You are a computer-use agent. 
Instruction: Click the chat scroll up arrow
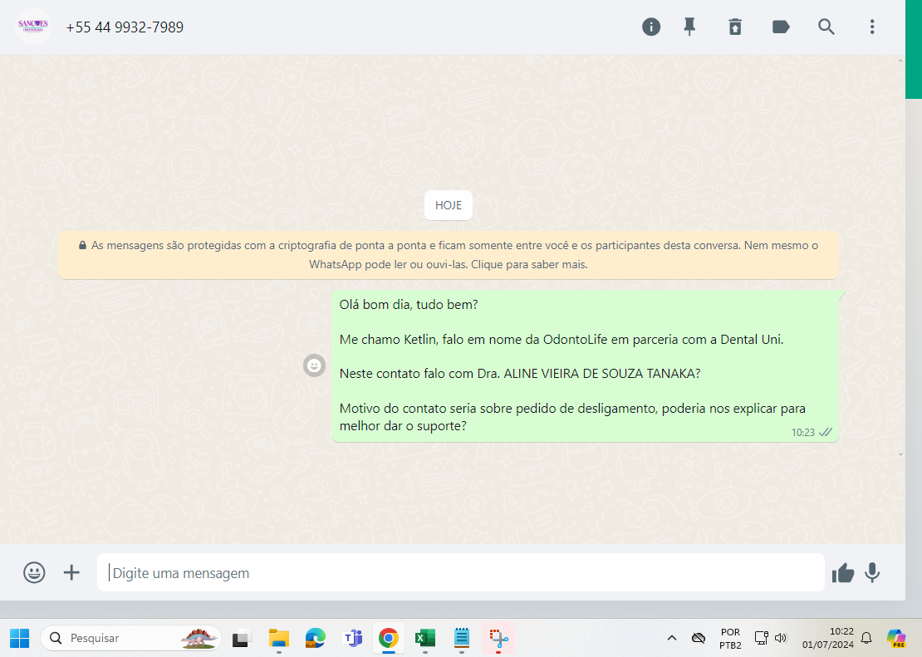(x=901, y=60)
